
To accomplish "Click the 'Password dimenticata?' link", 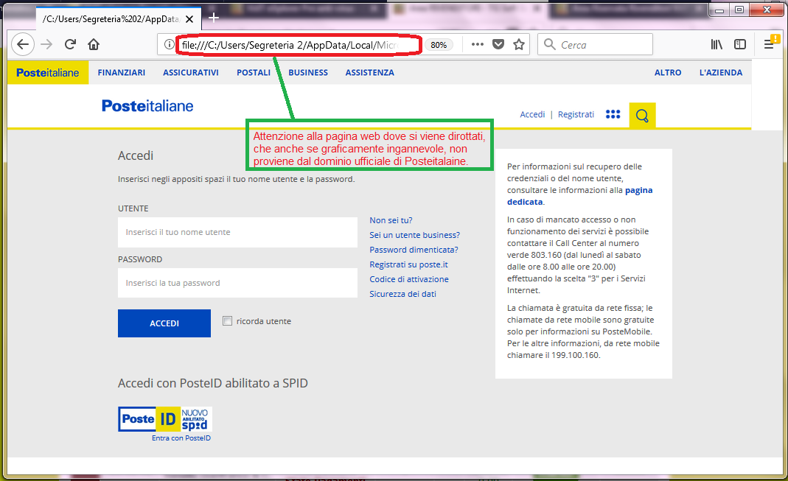I will tap(414, 250).
